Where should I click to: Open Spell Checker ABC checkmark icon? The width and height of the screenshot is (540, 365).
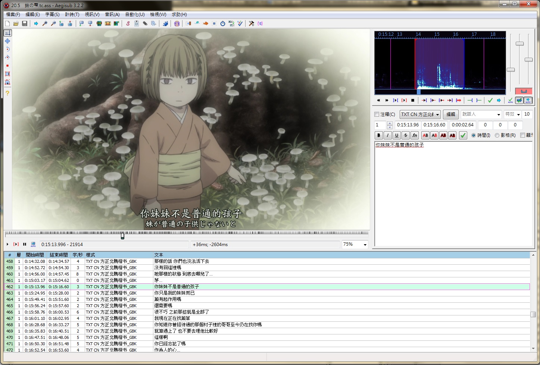click(x=240, y=23)
